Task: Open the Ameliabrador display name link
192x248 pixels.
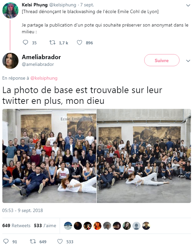Action: (x=41, y=57)
